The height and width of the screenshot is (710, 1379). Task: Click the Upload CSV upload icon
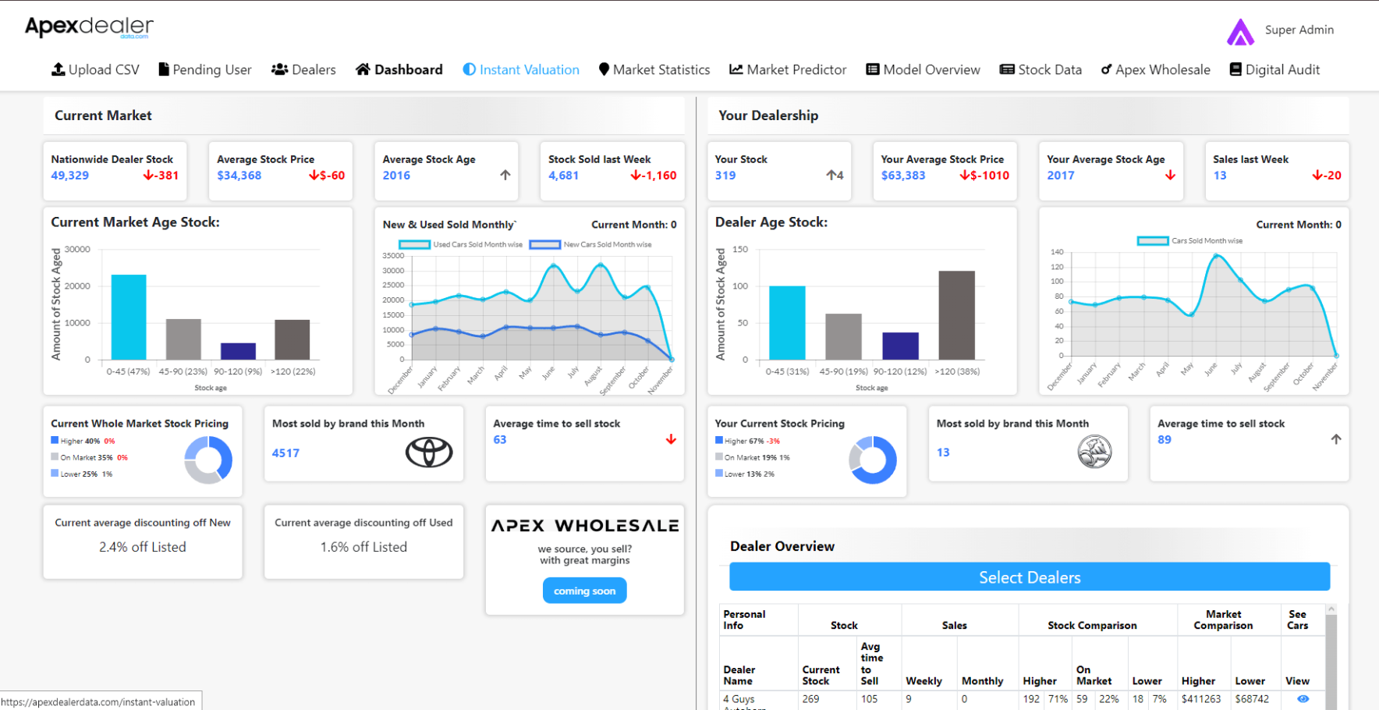[x=58, y=69]
